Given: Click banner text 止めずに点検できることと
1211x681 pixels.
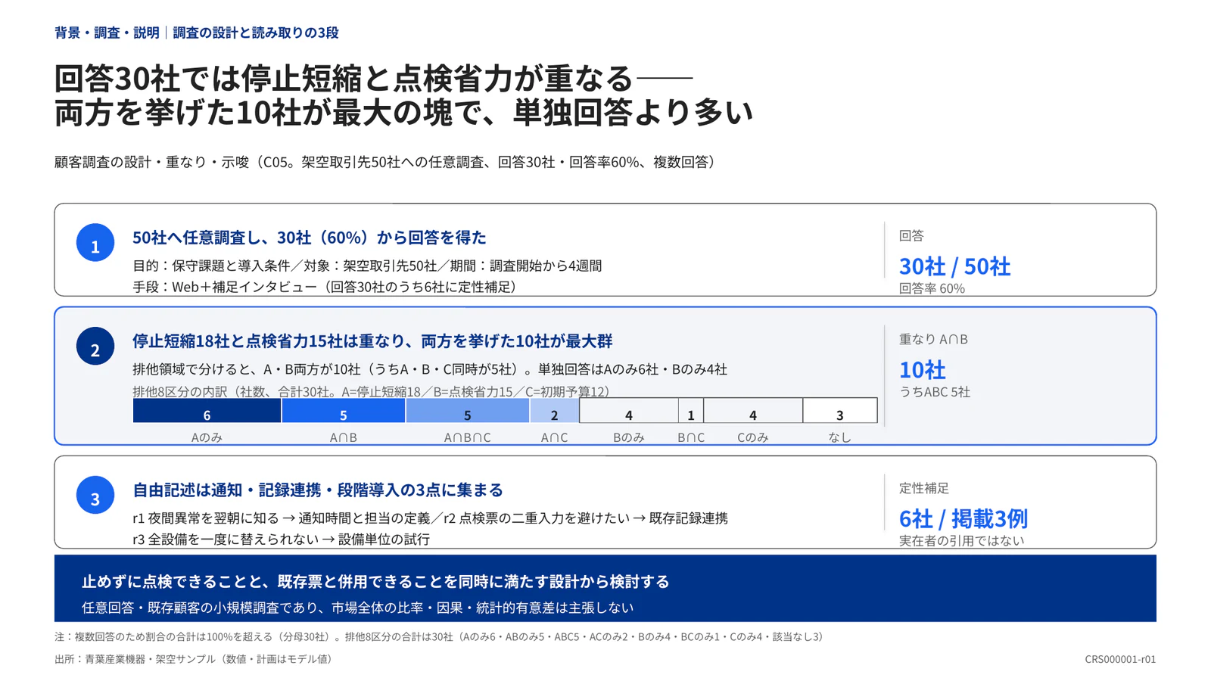Looking at the screenshot, I should click(x=375, y=581).
